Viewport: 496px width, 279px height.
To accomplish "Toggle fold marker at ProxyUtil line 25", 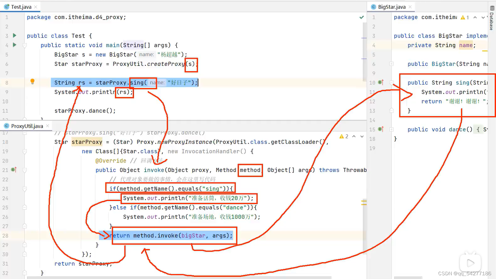I will 25,207.
